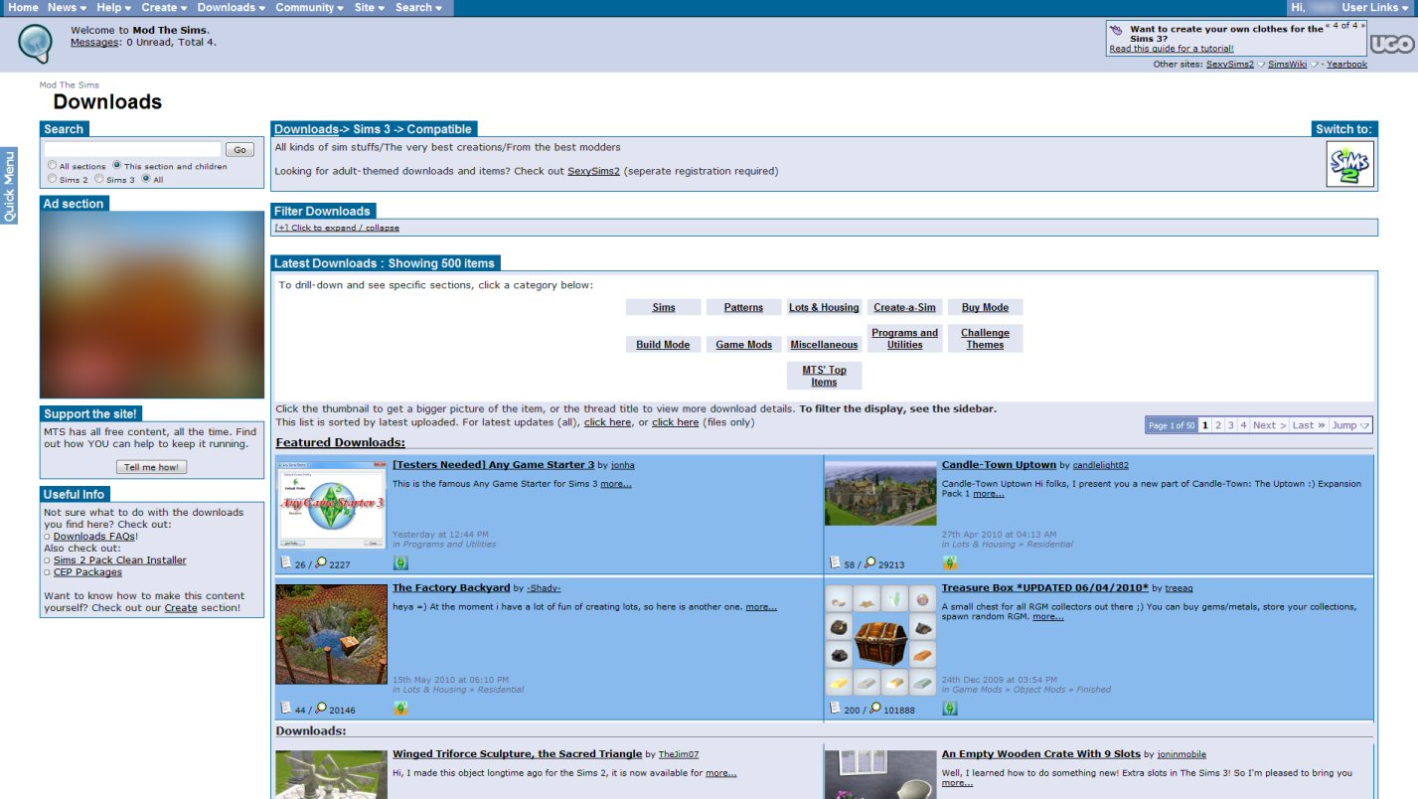Viewport: 1418px width, 799px height.
Task: Open the MTS' Top Items category
Action: point(824,376)
